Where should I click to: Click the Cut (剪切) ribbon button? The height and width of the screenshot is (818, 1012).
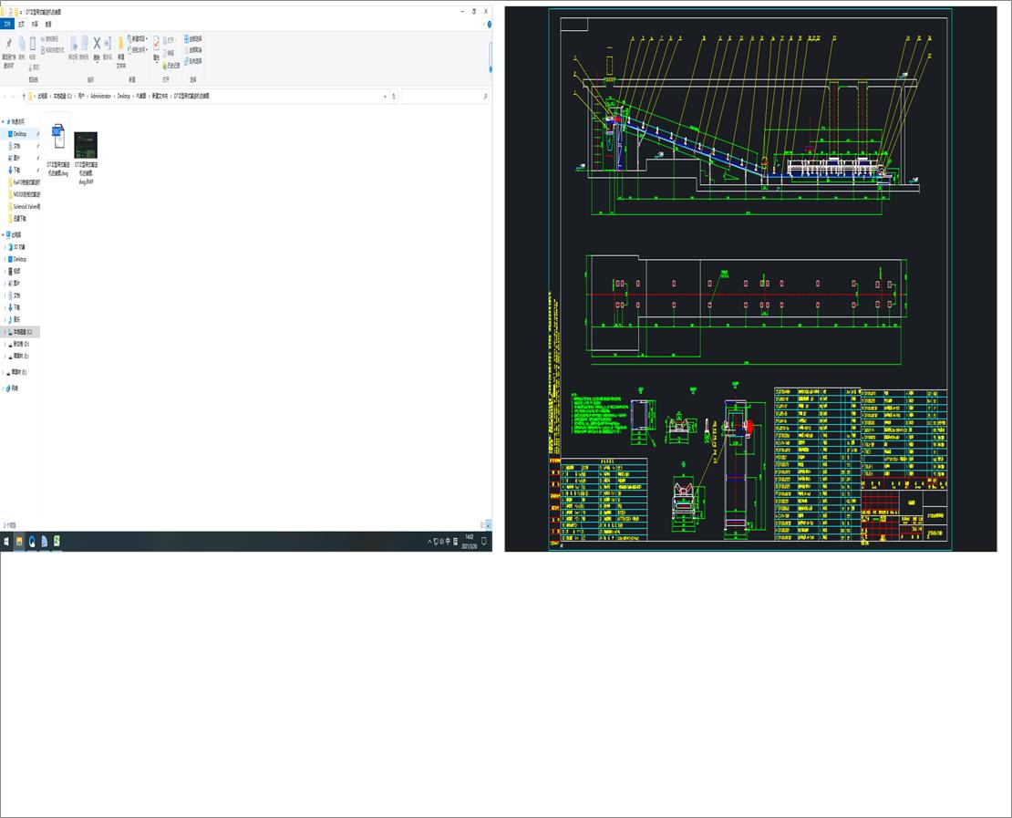tap(35, 67)
